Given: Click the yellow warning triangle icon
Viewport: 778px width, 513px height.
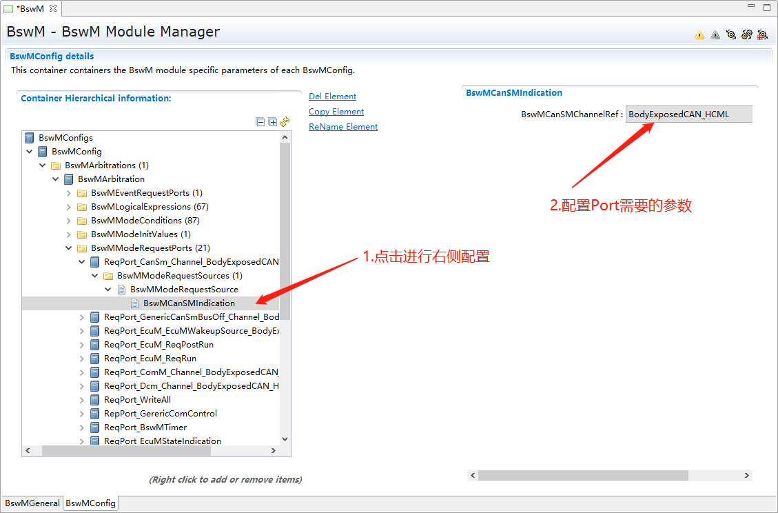Looking at the screenshot, I should (699, 34).
